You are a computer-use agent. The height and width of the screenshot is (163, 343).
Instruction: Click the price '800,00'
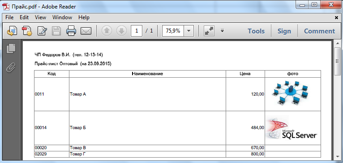257,154
